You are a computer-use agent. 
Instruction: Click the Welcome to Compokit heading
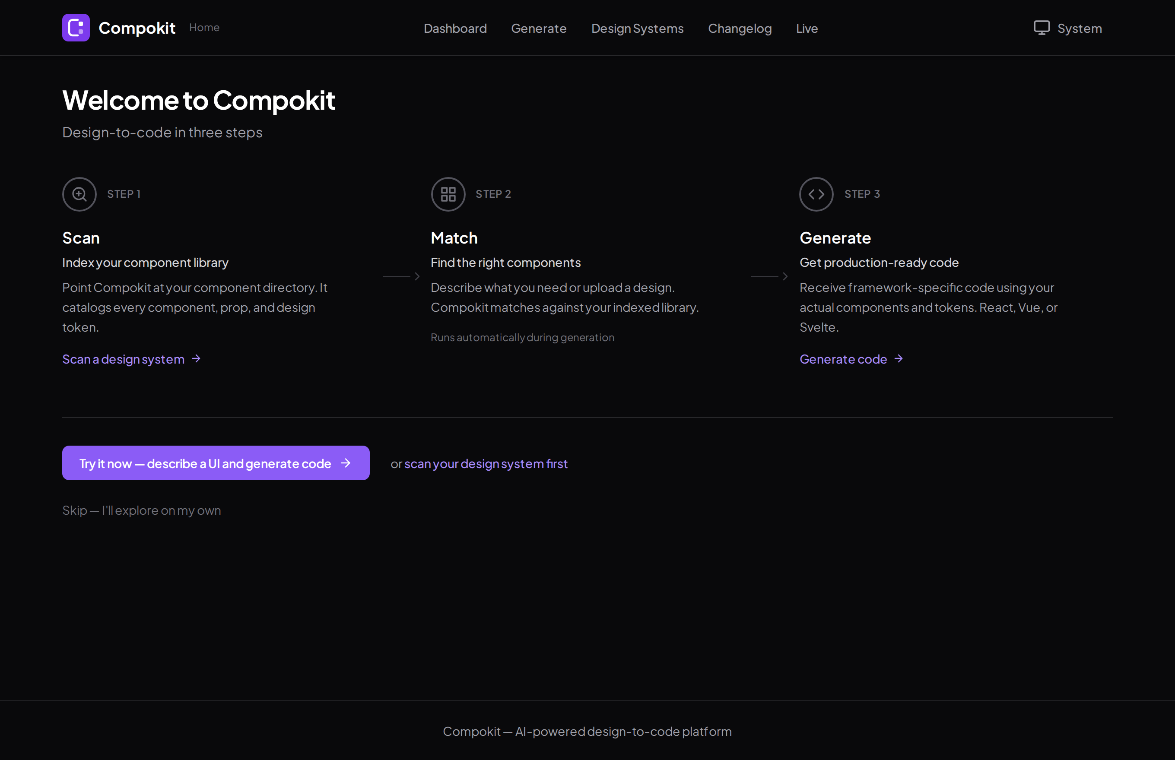(198, 100)
